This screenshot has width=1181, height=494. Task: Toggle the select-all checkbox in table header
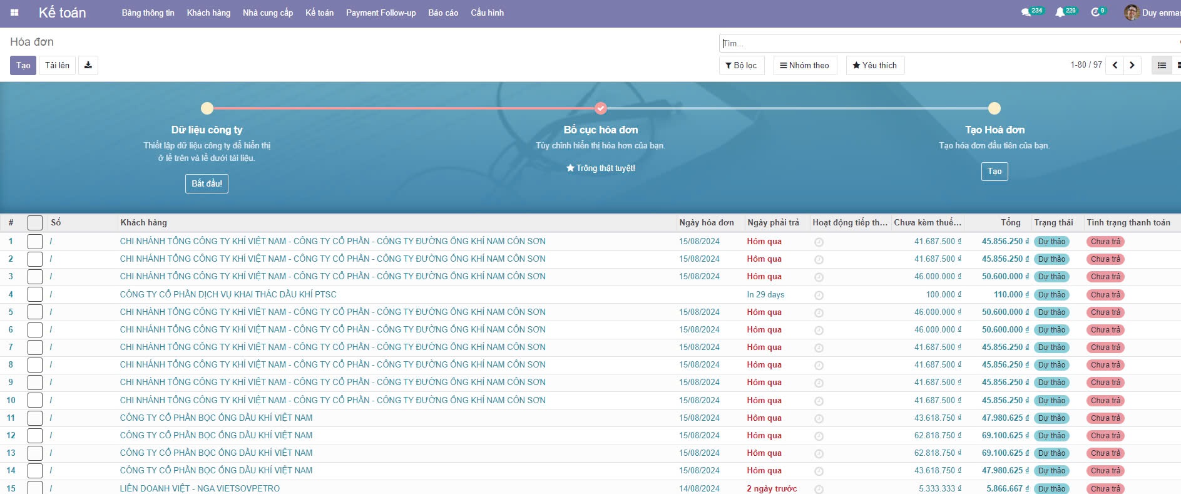[x=35, y=223]
